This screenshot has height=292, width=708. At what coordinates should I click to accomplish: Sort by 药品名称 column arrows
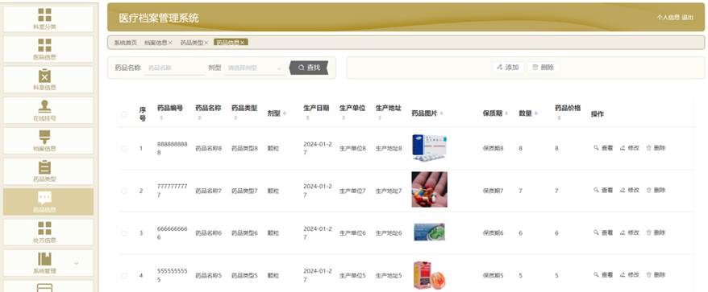tap(199, 118)
